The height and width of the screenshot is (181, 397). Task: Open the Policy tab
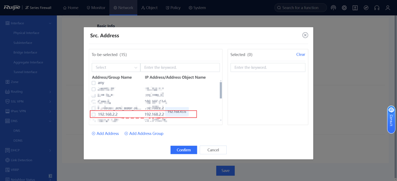[x=173, y=8]
